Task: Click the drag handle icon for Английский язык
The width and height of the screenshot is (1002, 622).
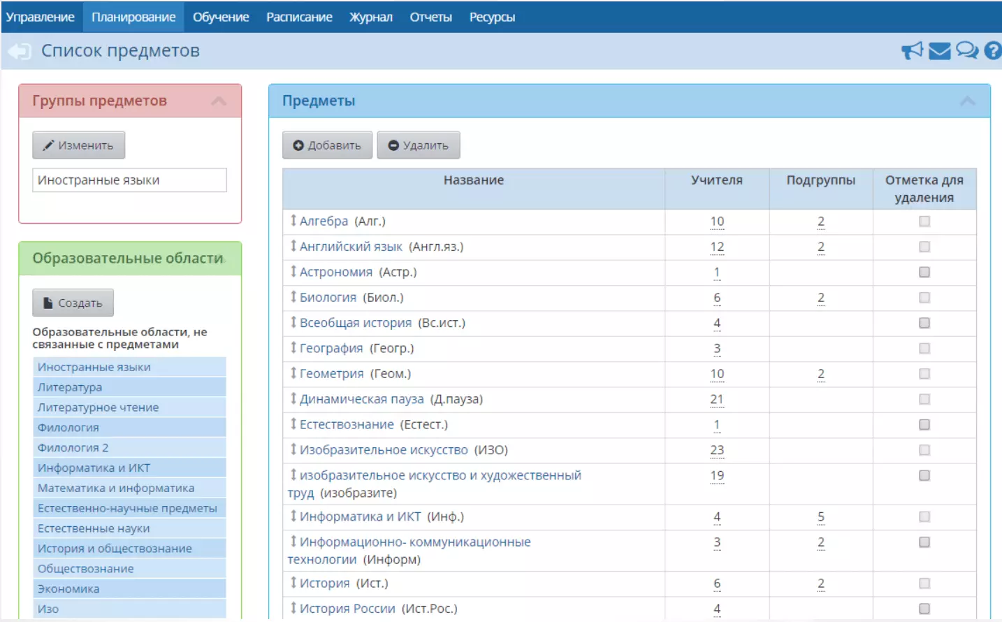Action: pos(293,246)
